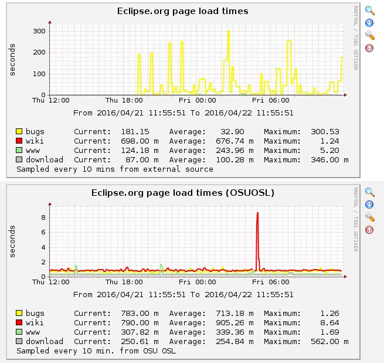This screenshot has width=384, height=364.
Task: Click the title 'Eclipse.org page load times (OSUOSL)'
Action: tap(183, 193)
